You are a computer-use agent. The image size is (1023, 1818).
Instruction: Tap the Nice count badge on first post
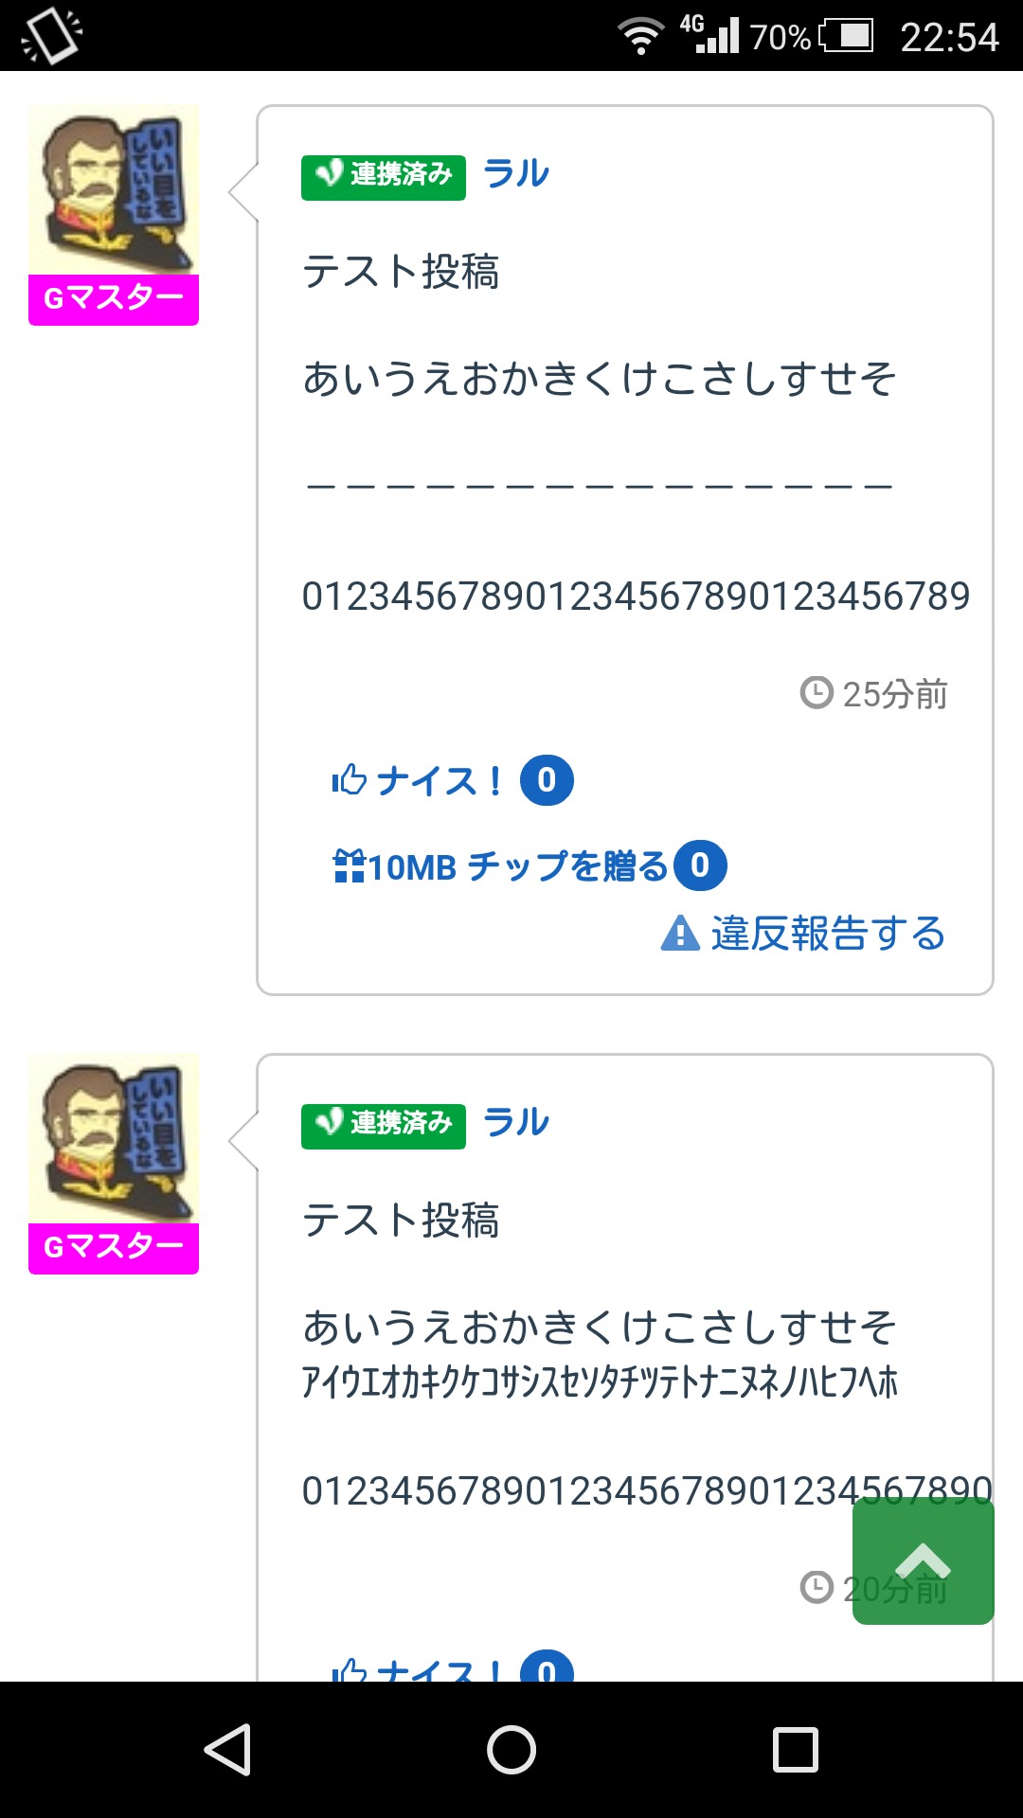[x=547, y=780]
